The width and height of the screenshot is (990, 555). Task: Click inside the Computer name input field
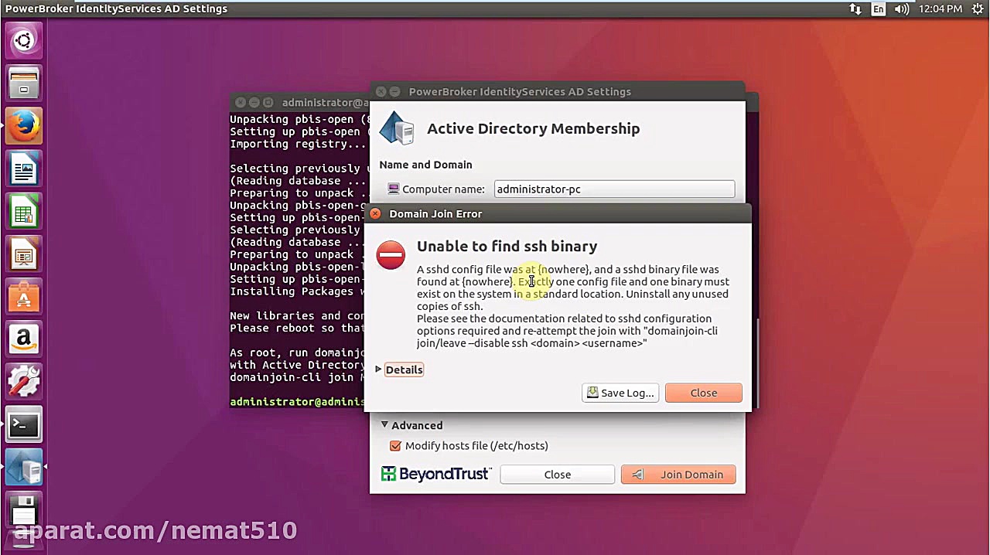coord(613,189)
